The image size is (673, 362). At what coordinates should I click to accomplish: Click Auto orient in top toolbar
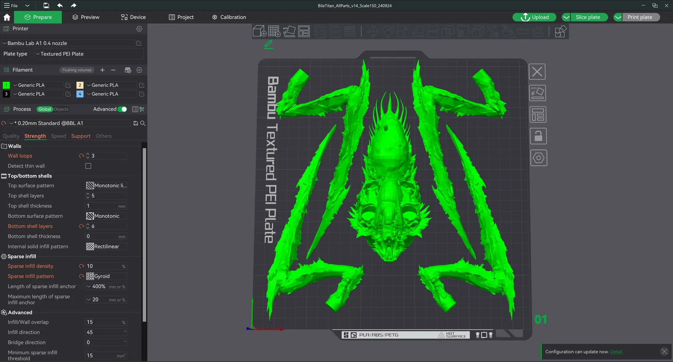[289, 31]
